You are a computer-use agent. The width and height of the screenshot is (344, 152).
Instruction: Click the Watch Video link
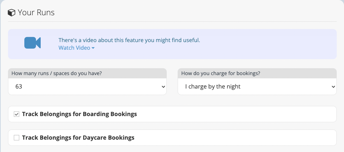click(74, 48)
